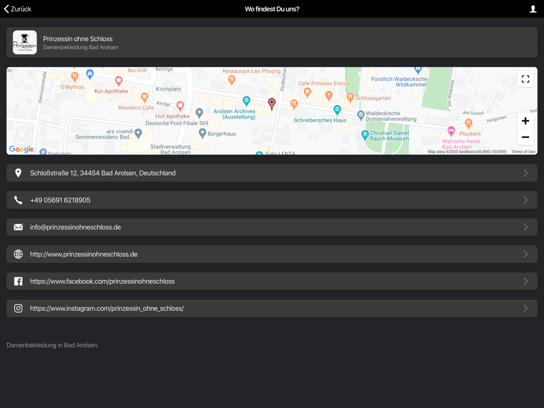This screenshot has width=544, height=408.
Task: Tap the phone icon
Action: [18, 200]
